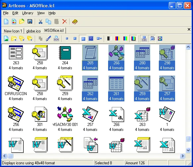Click the Open folder icon in main toolbar
This screenshot has width=193, height=167.
click(22, 22)
